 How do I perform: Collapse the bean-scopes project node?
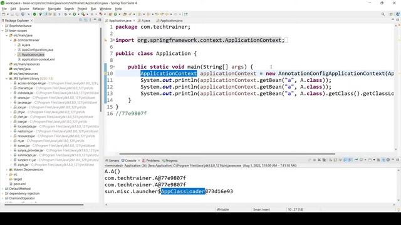click(x=3, y=31)
